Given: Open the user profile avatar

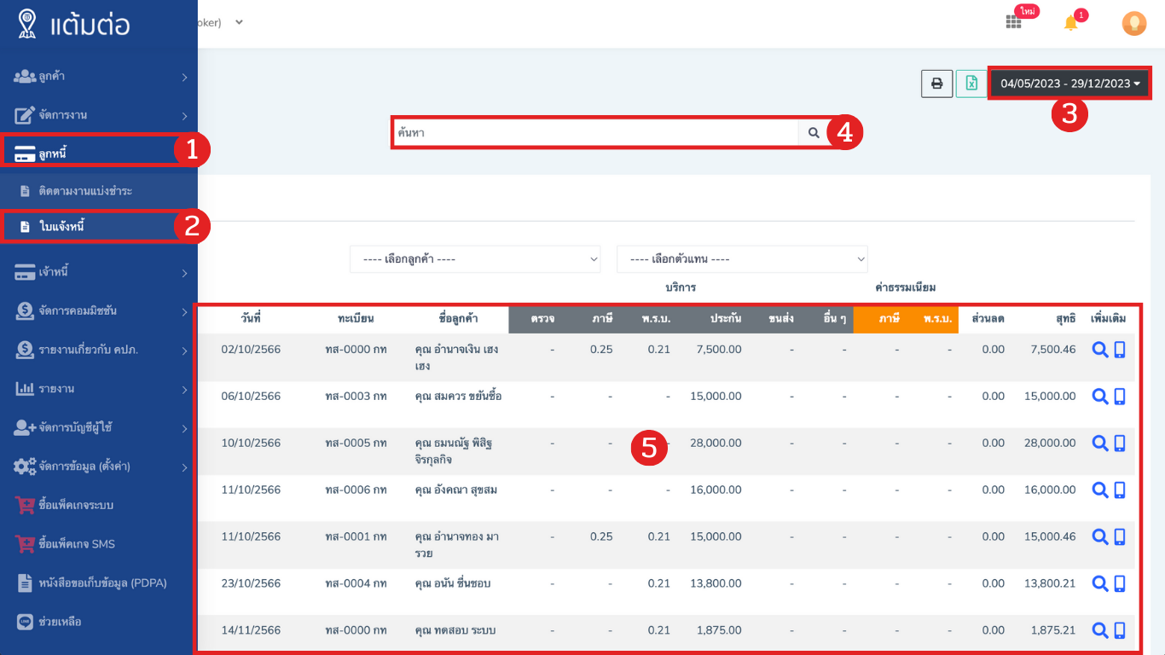Looking at the screenshot, I should pos(1133,23).
